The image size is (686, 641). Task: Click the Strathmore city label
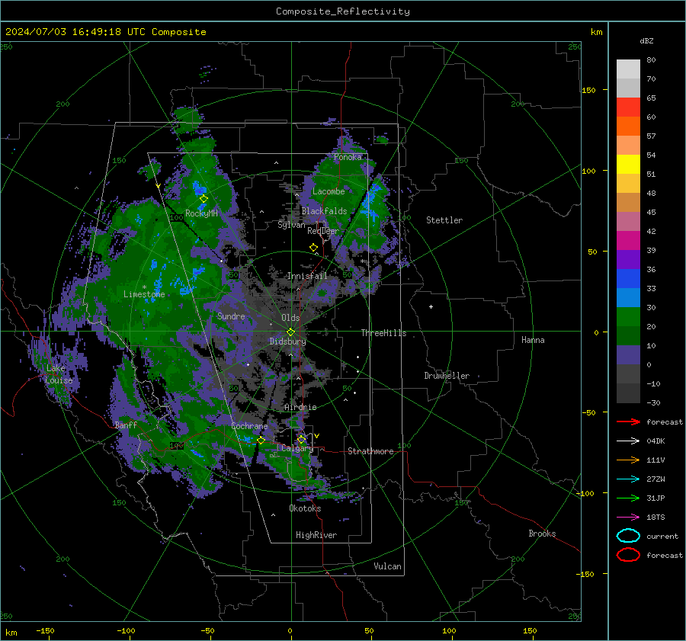tap(370, 451)
